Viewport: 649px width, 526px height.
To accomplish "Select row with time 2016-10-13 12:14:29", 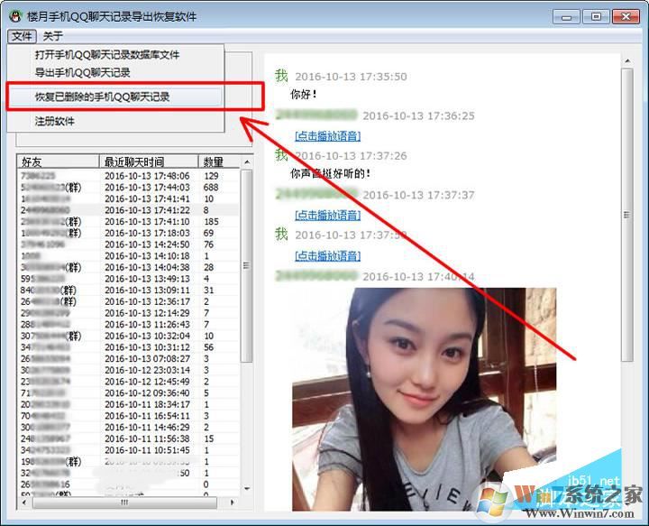I will click(128, 313).
